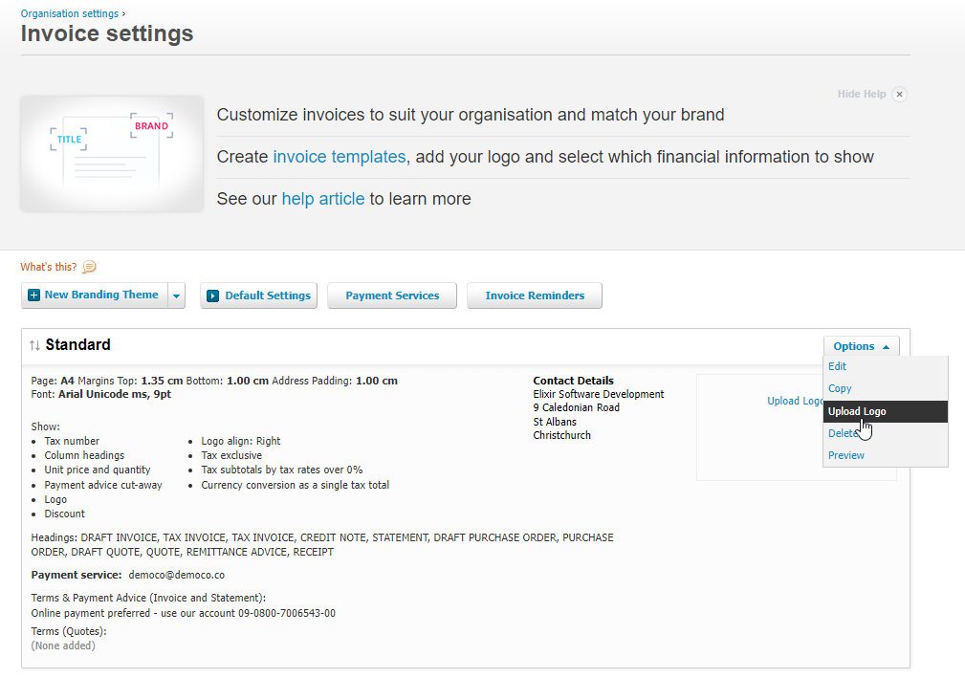Screen dimensions: 965x678
Task: Click the Title/Brand invoice illustration thumbnail
Action: (x=112, y=153)
